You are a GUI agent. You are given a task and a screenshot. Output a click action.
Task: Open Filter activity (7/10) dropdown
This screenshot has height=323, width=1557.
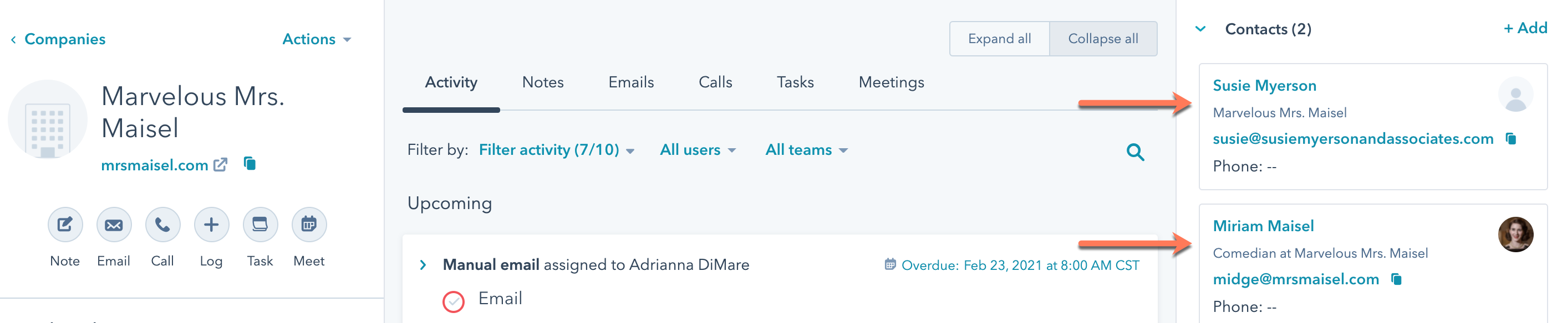556,149
